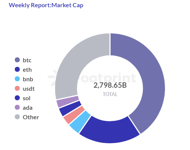Toggle the bnb legend color dot
The image size is (190, 150).
coord(17,79)
